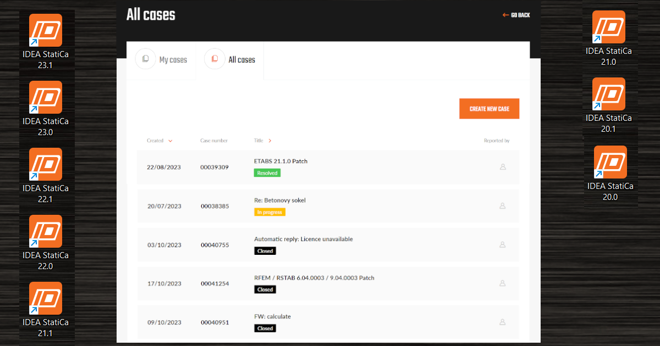Image resolution: width=660 pixels, height=346 pixels.
Task: Open case titled FW: calculate
Action: click(x=272, y=317)
